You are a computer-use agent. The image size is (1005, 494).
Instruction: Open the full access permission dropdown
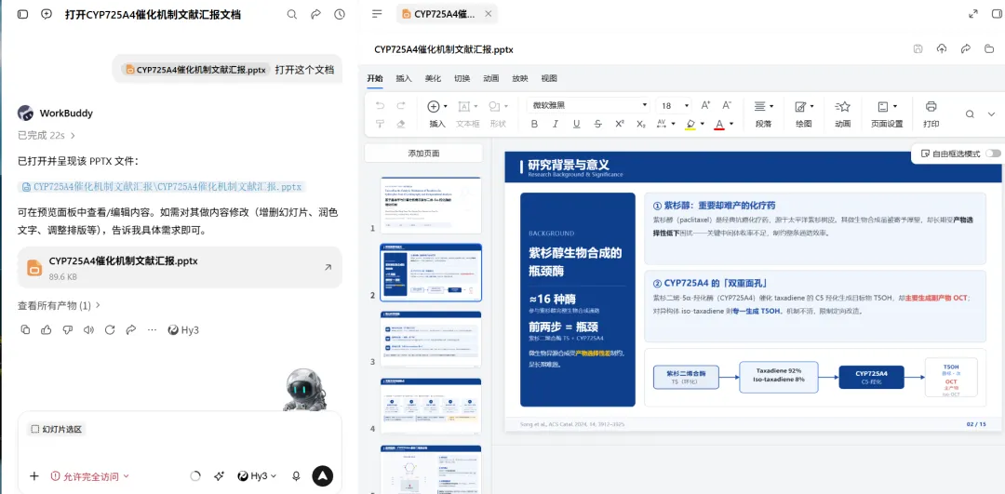[x=89, y=476]
